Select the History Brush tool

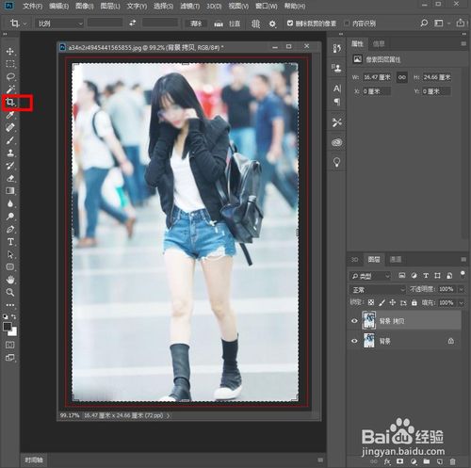click(10, 166)
